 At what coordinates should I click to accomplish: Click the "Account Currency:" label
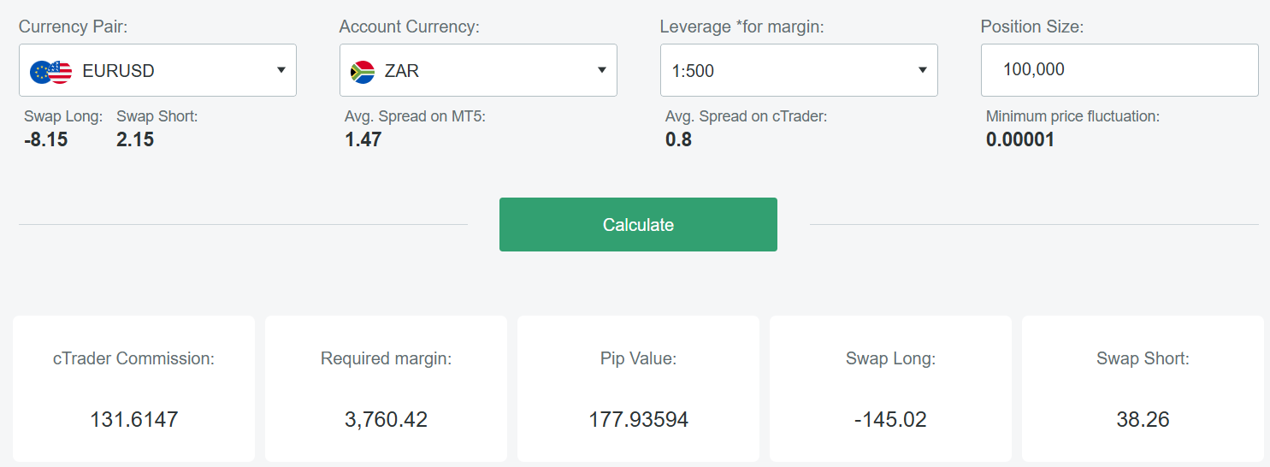tap(410, 27)
